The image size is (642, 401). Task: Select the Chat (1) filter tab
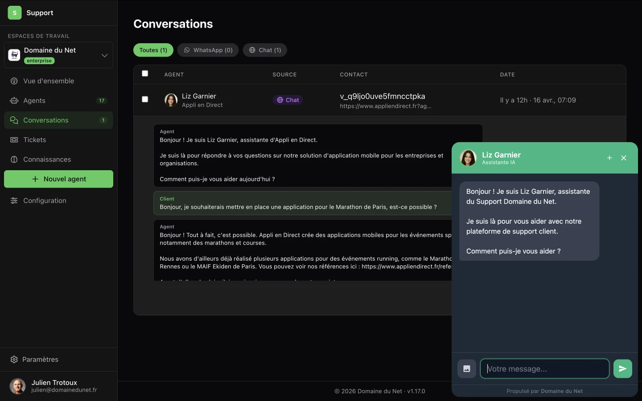tap(265, 50)
